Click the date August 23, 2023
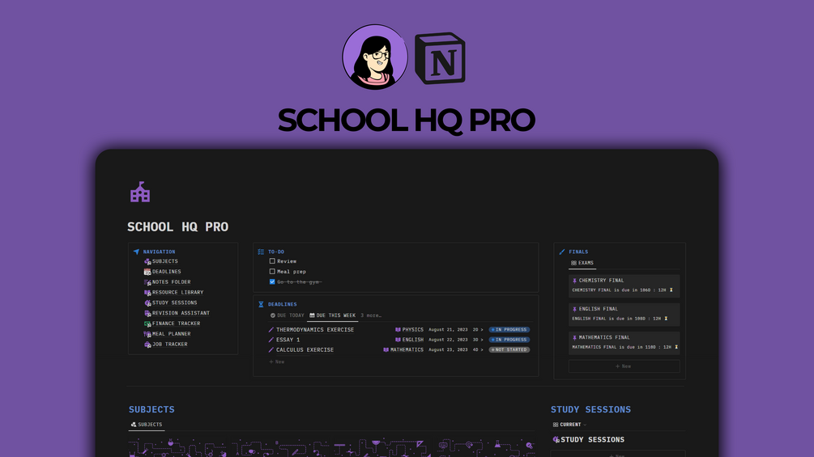 tap(448, 349)
